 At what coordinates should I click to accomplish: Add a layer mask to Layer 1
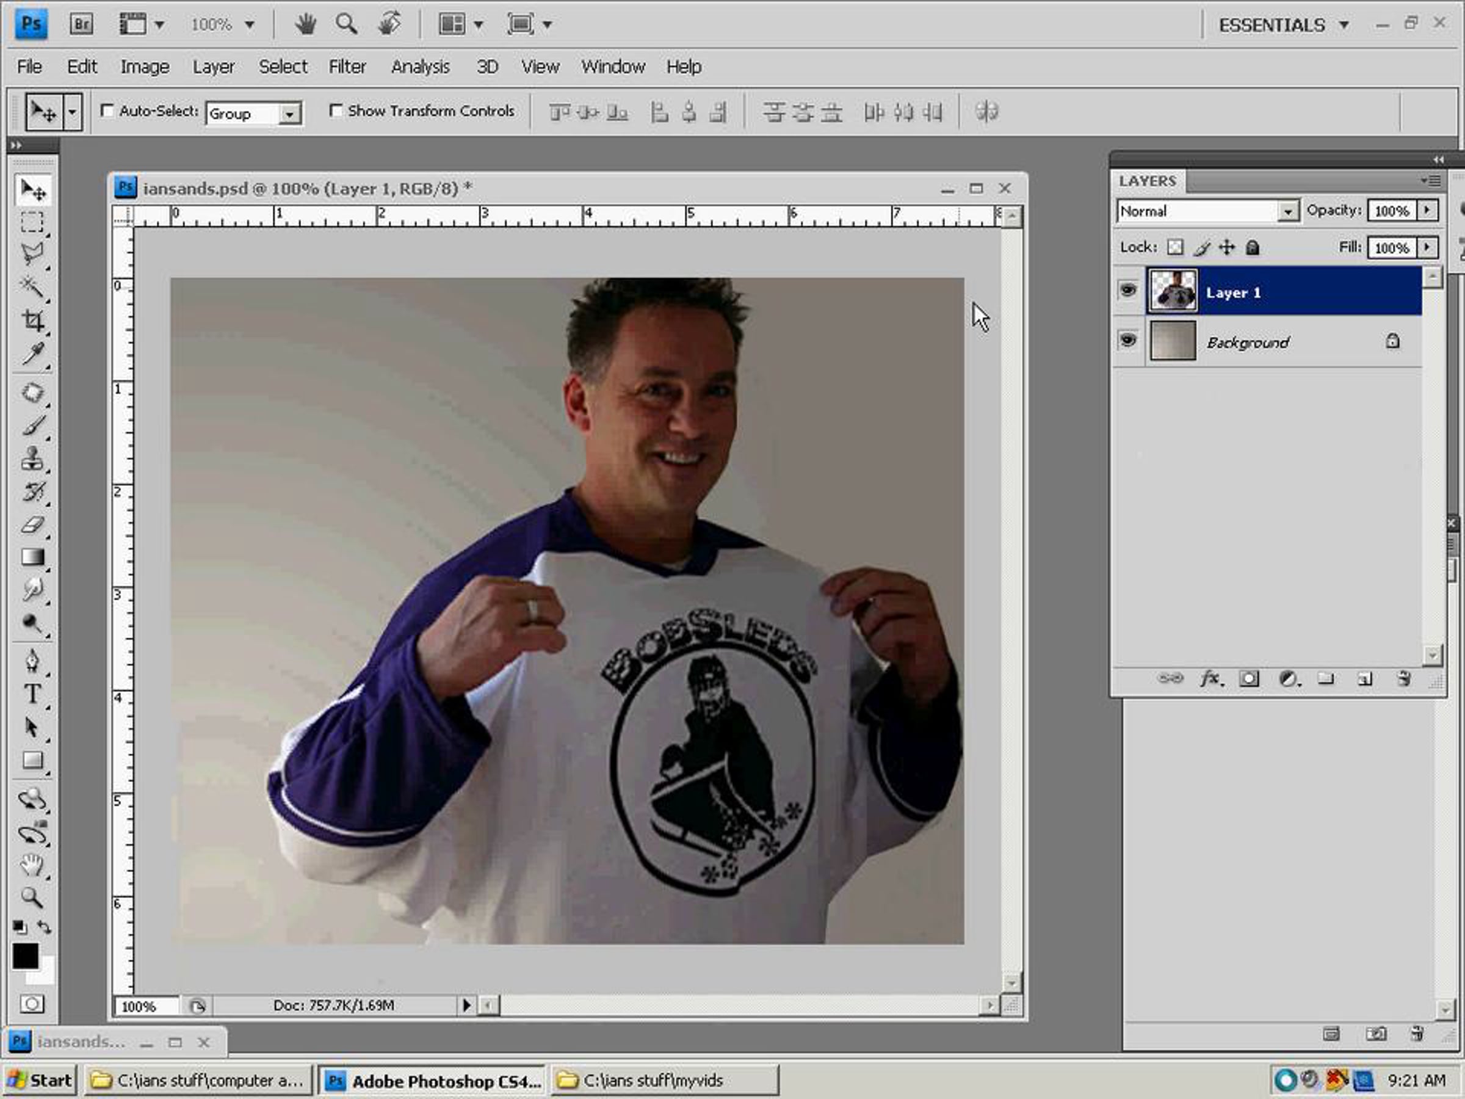coord(1249,678)
